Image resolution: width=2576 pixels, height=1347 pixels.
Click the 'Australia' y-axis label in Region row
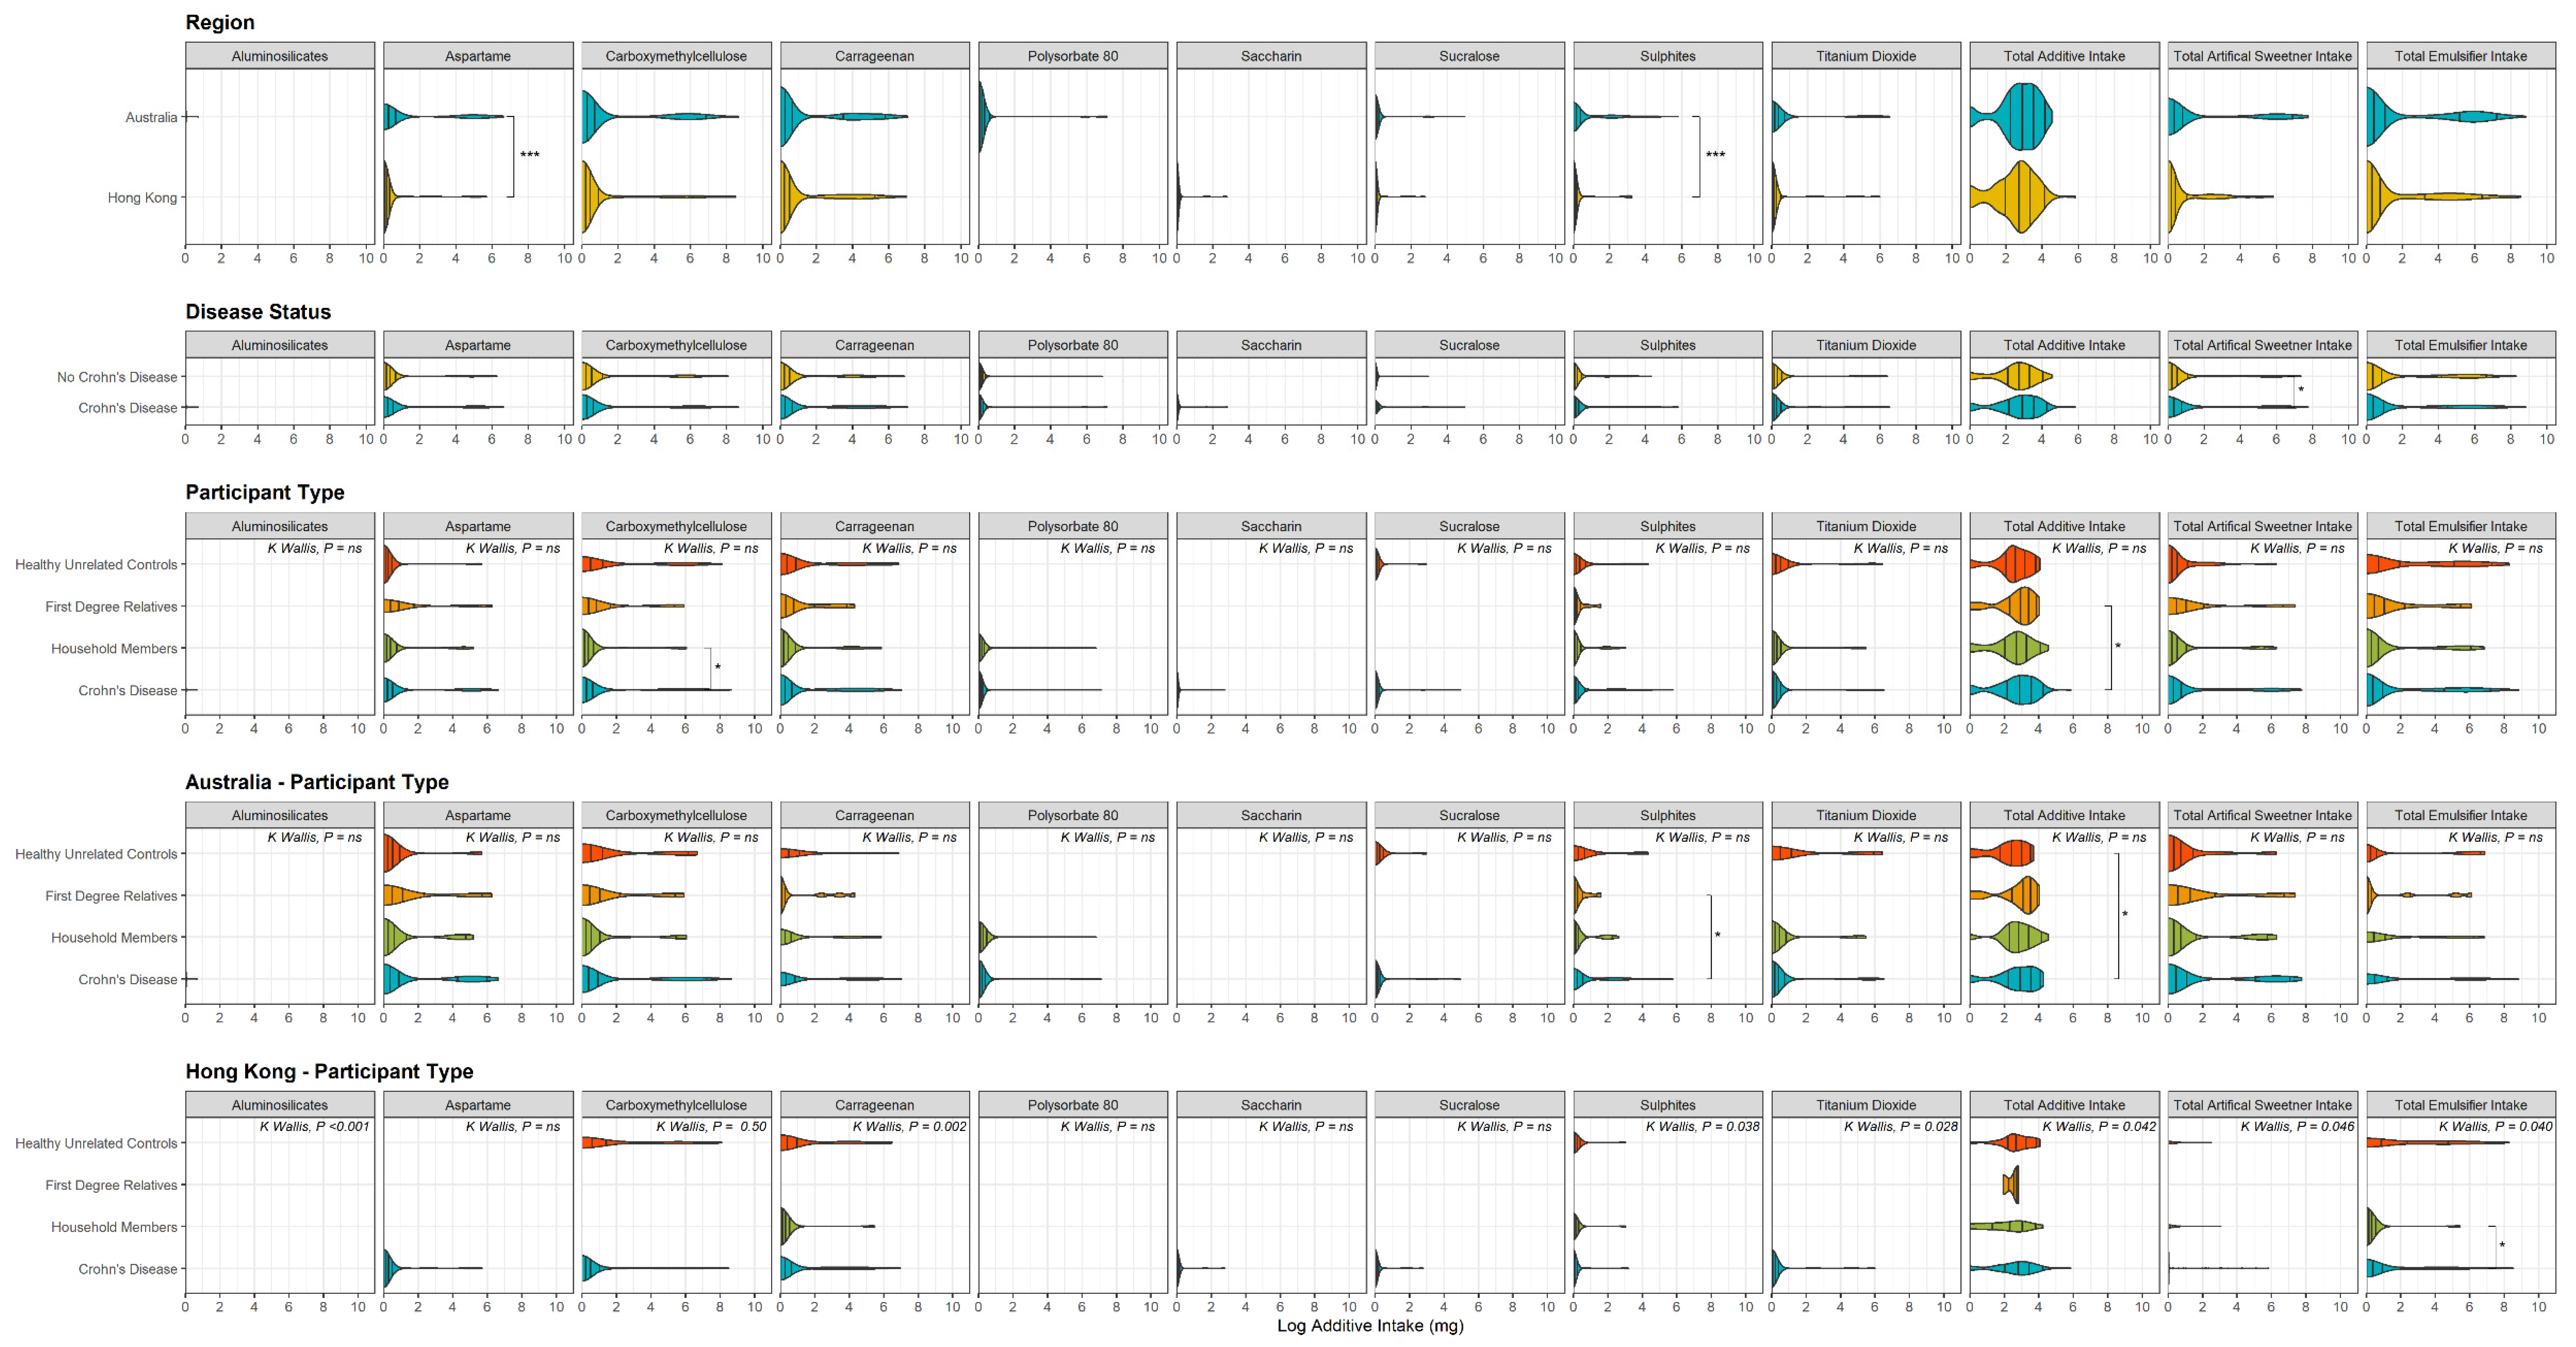tap(151, 117)
